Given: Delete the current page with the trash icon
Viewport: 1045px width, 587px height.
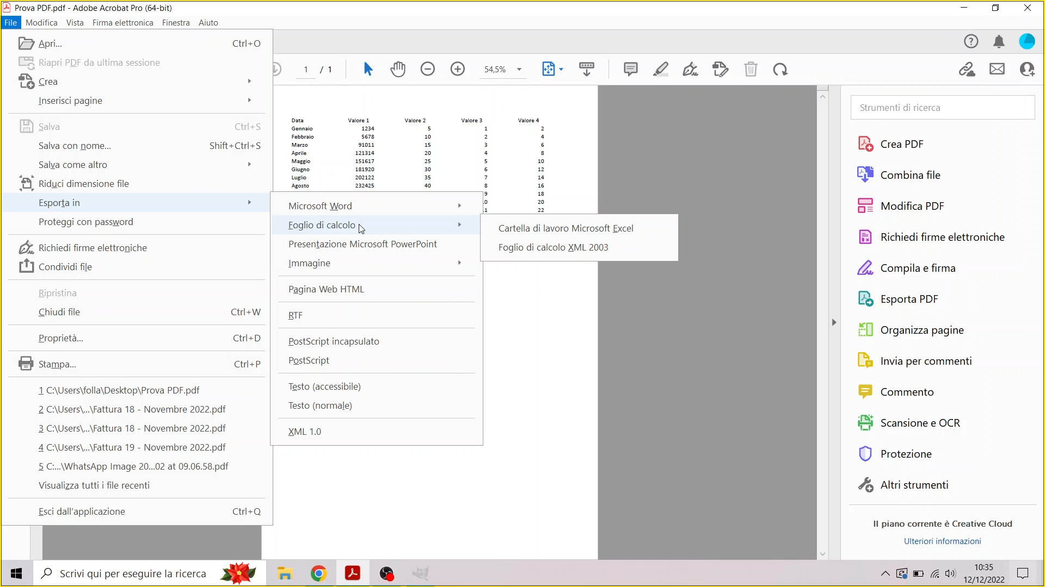Looking at the screenshot, I should point(751,69).
